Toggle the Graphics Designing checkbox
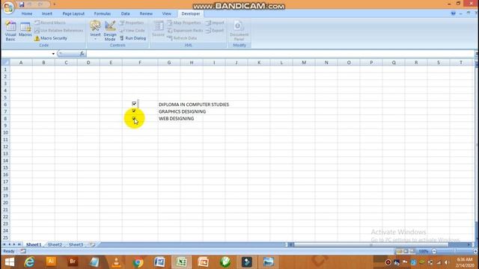The image size is (479, 269). click(x=134, y=111)
